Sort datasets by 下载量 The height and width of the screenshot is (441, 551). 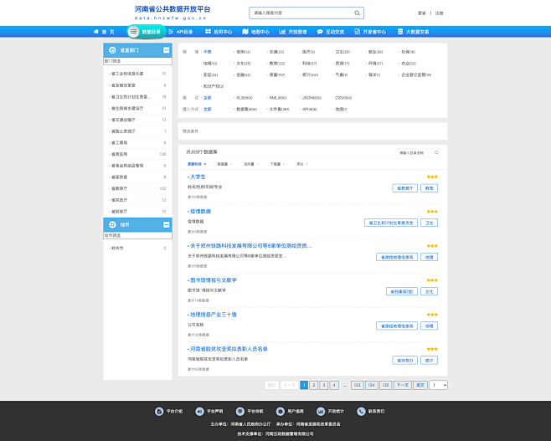pos(278,164)
